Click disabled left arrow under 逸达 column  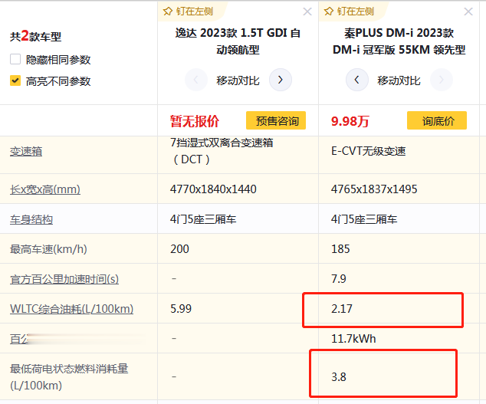[x=196, y=80]
